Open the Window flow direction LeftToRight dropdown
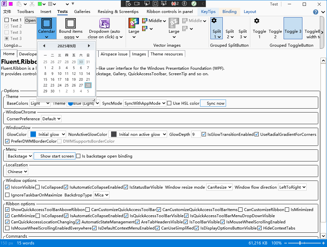The height and width of the screenshot is (247, 327). click(x=292, y=187)
